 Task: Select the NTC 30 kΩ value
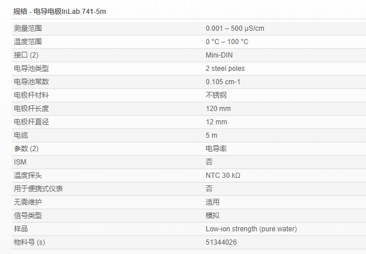[223, 176]
